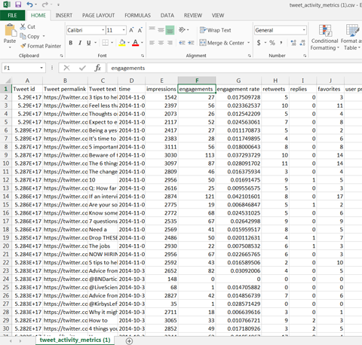Click the Accounting dollar format icon
This screenshot has width=362, height=345.
[259, 43]
